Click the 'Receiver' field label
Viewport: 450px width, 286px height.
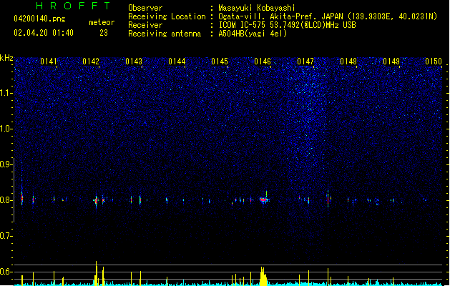[x=145, y=25]
